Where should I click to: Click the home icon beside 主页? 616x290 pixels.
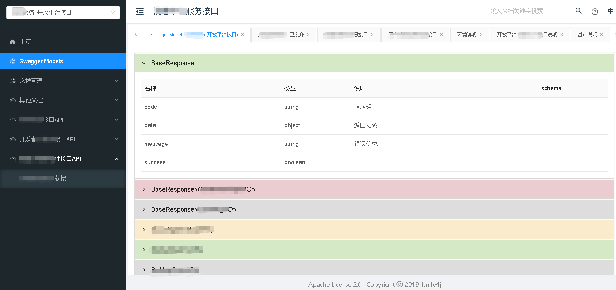click(x=13, y=42)
